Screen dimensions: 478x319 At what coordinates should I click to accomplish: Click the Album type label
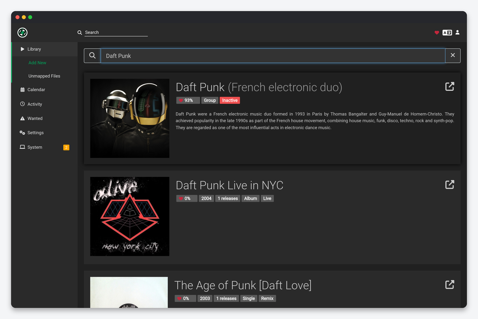tap(250, 198)
